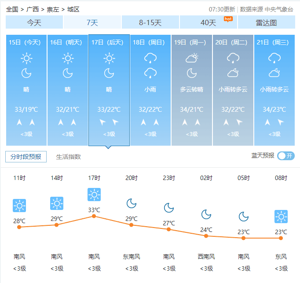Click the hourly moon icon at 02时
The height and width of the screenshot is (283, 300).
(206, 214)
